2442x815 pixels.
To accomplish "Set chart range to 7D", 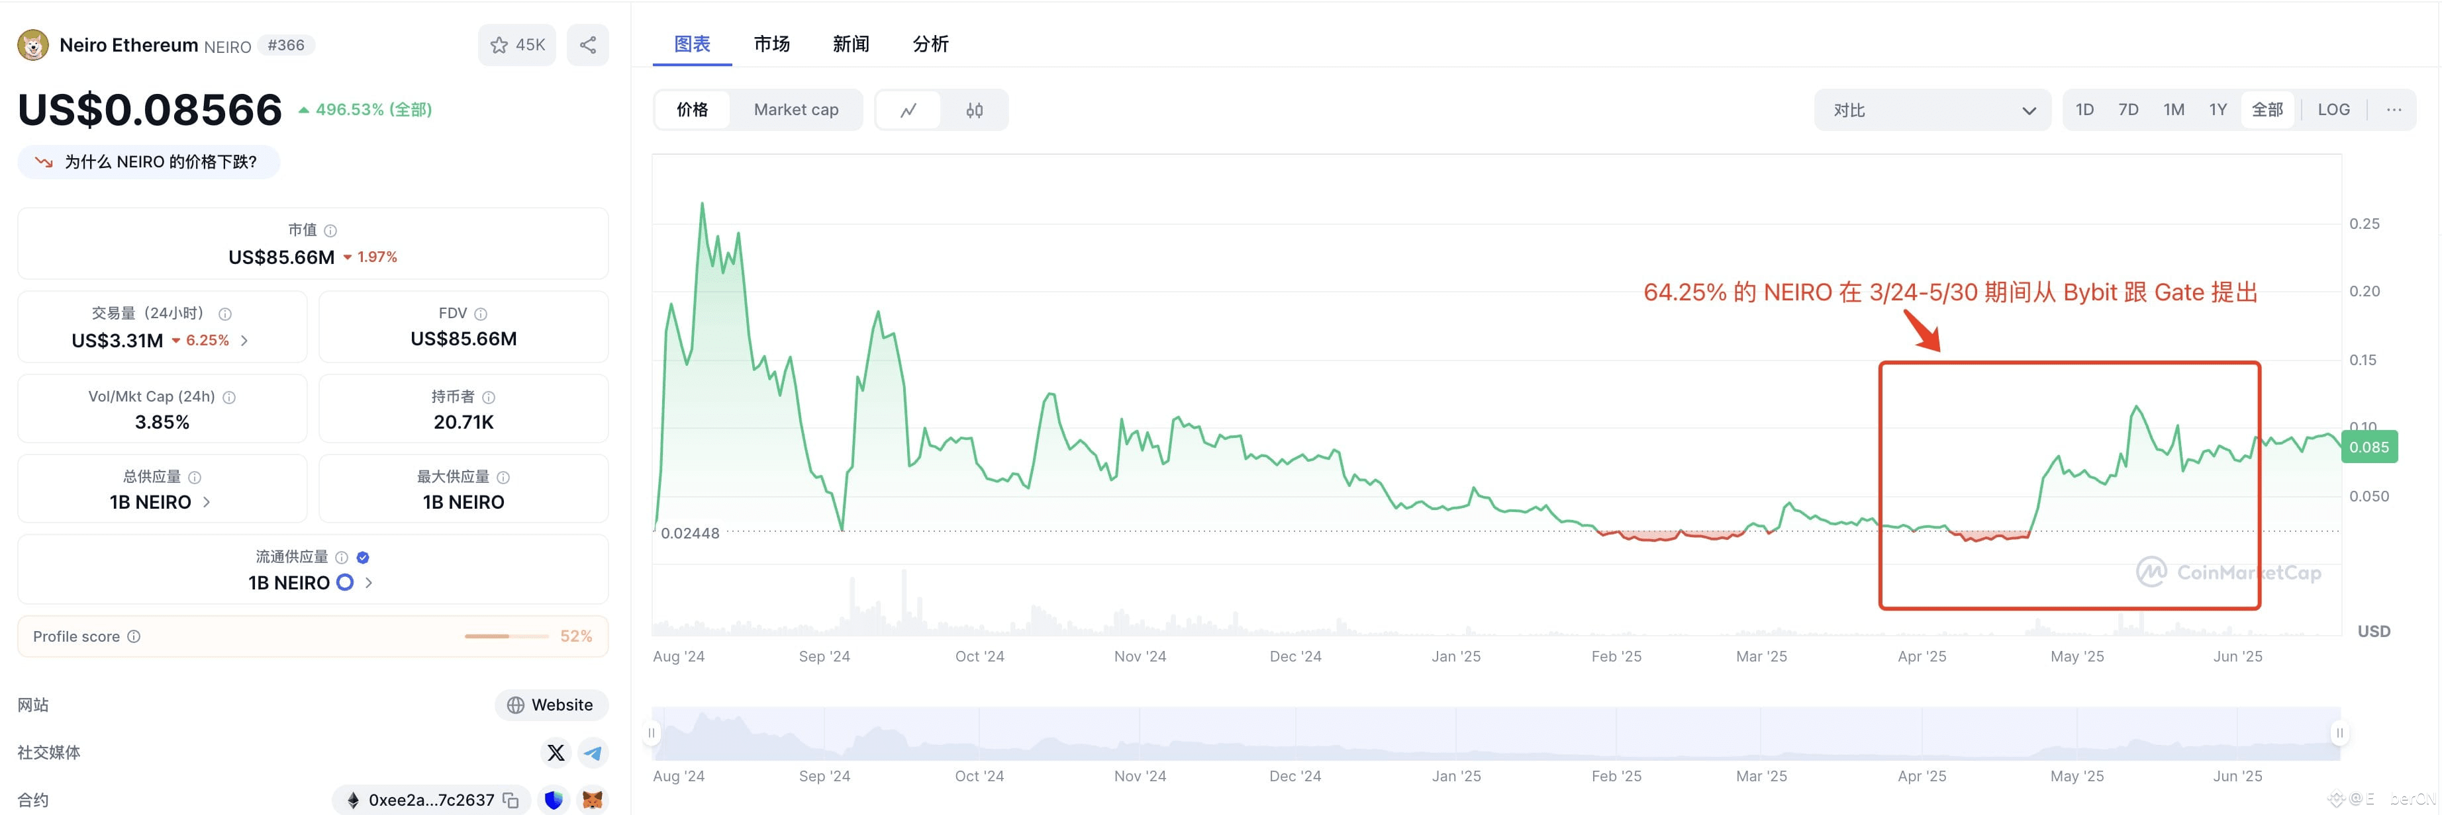I will click(2128, 110).
